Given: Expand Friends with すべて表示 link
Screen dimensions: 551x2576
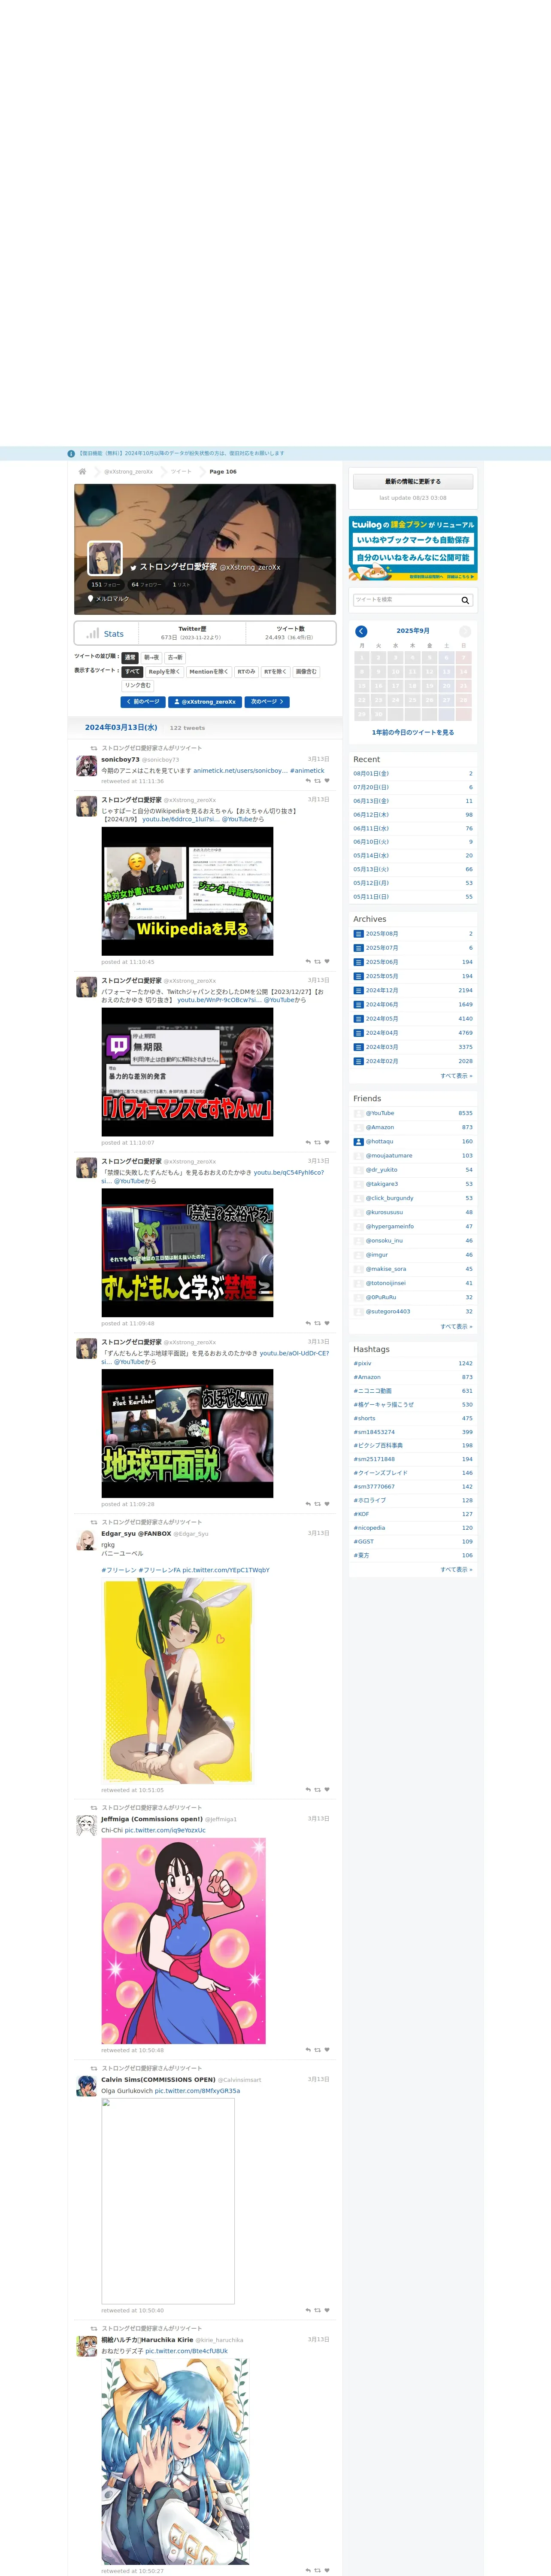Looking at the screenshot, I should click(456, 1326).
